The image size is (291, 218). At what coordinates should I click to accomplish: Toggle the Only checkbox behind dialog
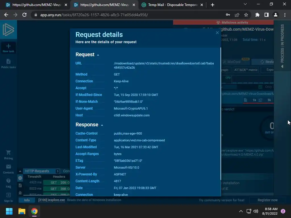click(260, 87)
